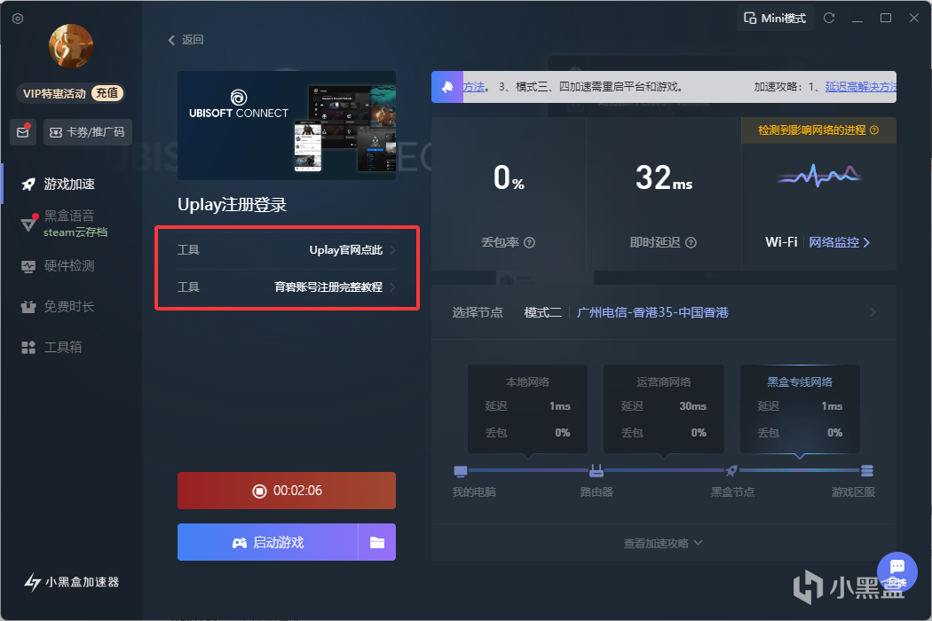Click 启动游戏 launch button
932x621 pixels.
pyautogui.click(x=267, y=543)
